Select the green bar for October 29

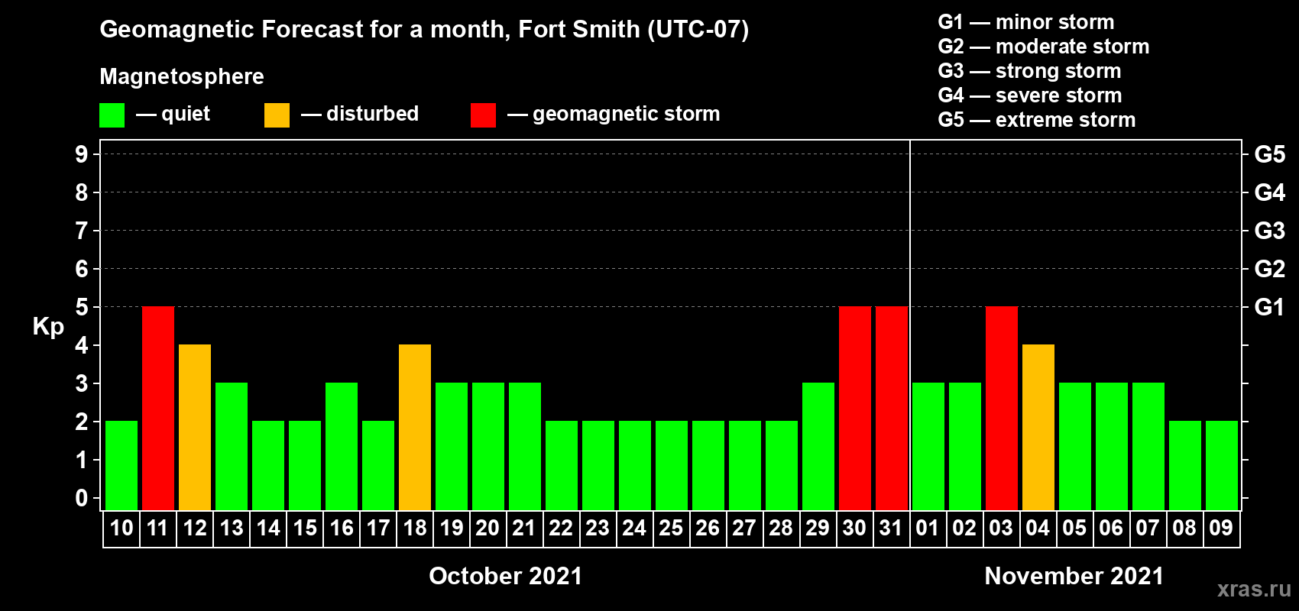pyautogui.click(x=818, y=447)
